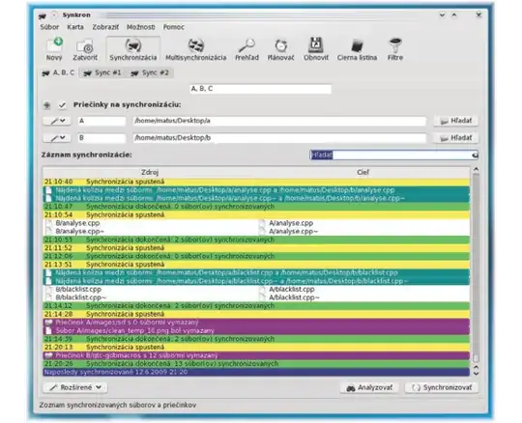Click the title bar minimize chevron
Screen dimensions: 522x423
point(442,14)
